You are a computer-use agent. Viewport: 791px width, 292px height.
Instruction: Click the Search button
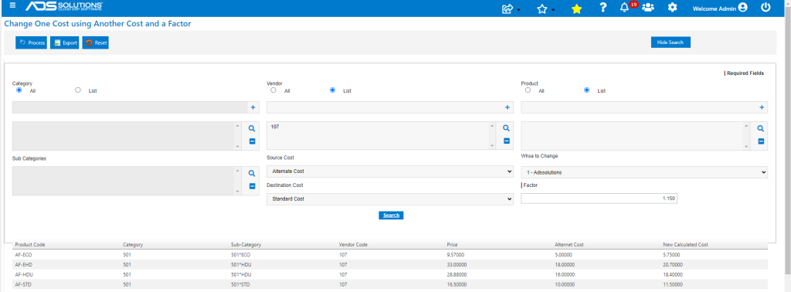(x=391, y=216)
